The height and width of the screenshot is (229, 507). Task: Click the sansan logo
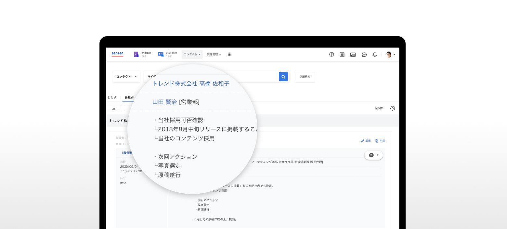tap(117, 54)
